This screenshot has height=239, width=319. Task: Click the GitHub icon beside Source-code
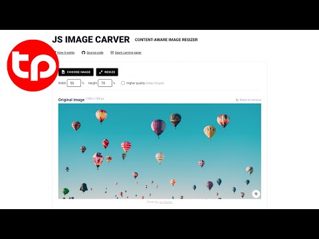[83, 52]
